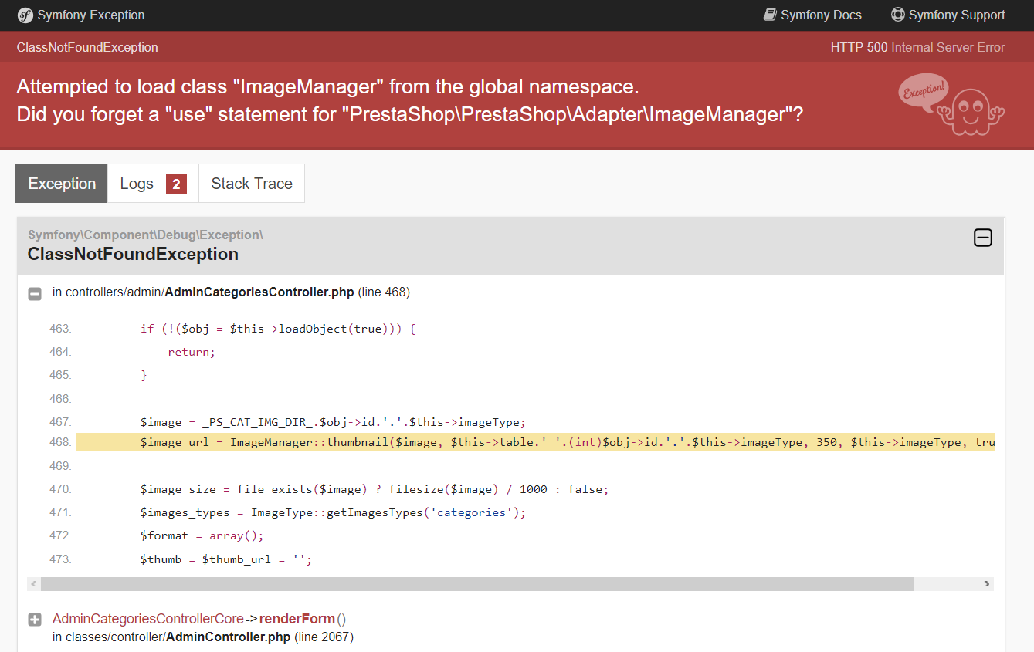Click the AdminCategoriesController.php file name
This screenshot has height=652, width=1034.
coord(259,292)
